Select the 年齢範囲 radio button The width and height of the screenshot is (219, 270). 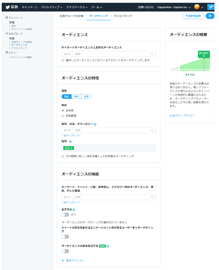63,115
